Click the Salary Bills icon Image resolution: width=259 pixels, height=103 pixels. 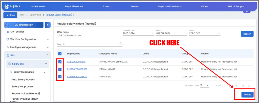[9, 64]
